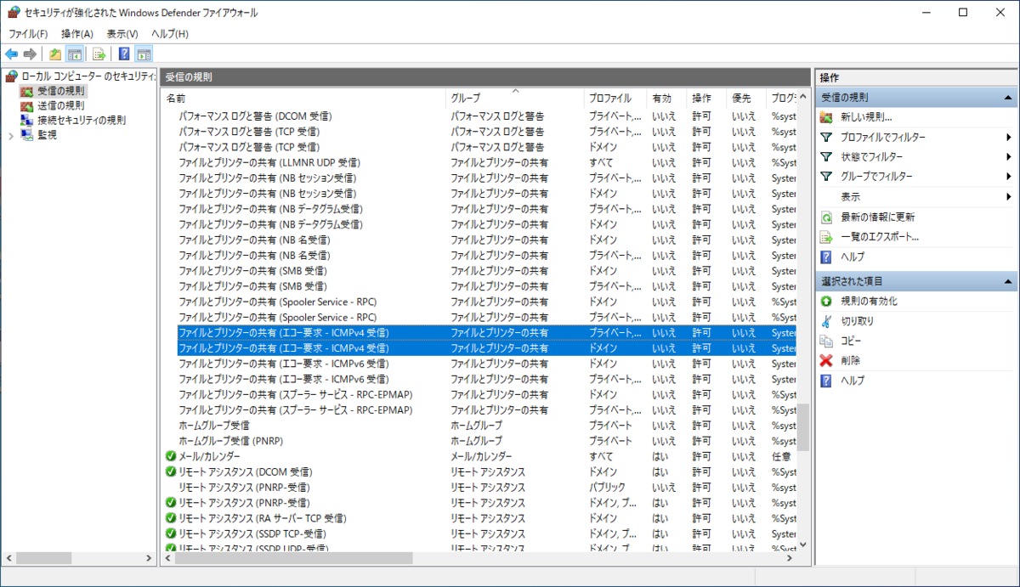1020x587 pixels.
Task: Sort by the 有効 column header
Action: coord(666,98)
